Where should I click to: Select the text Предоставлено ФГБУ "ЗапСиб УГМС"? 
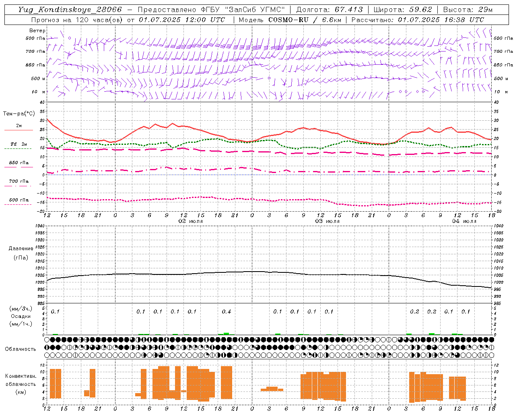(211, 10)
